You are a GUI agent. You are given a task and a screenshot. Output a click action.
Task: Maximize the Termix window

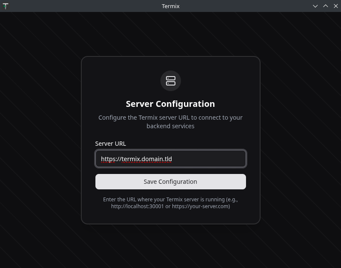325,6
